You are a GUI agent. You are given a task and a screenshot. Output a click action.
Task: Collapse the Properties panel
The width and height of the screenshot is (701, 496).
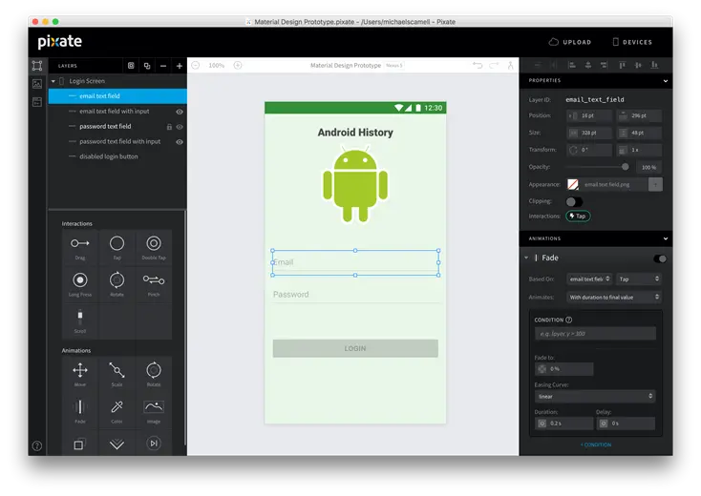pyautogui.click(x=666, y=81)
